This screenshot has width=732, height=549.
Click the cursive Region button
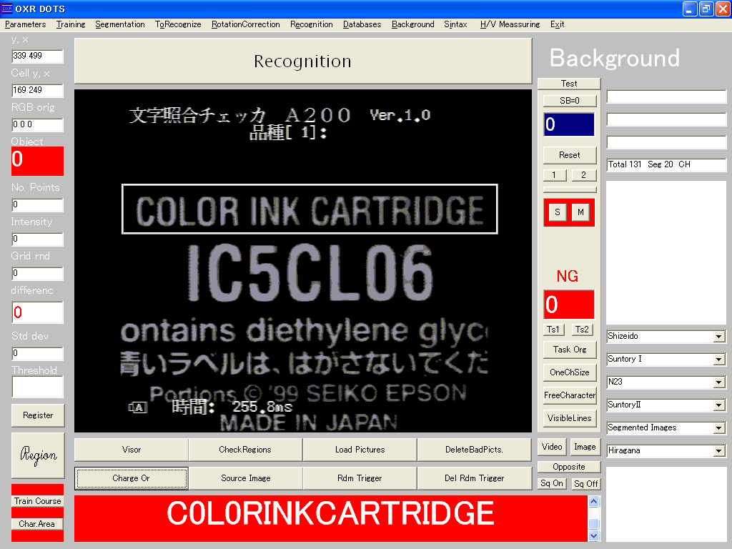[38, 455]
